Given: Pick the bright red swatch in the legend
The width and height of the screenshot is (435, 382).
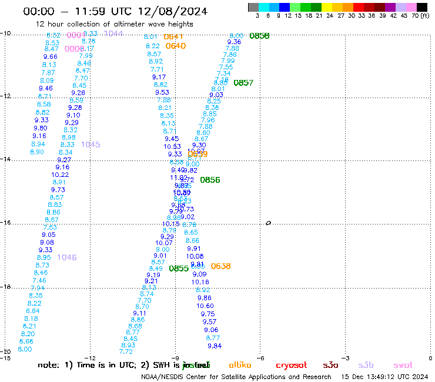Looking at the screenshot, I should 358,7.
